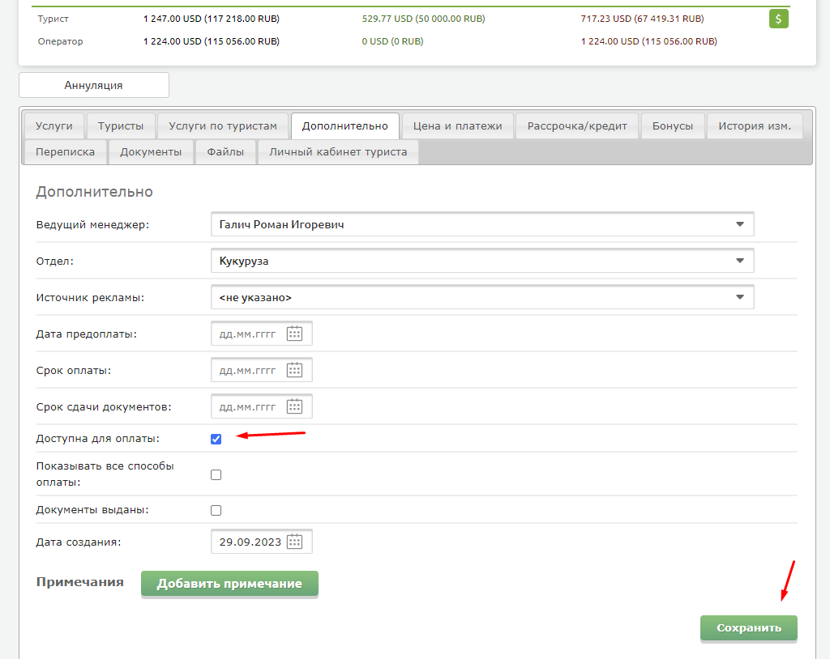View the История изм. tab
The image size is (830, 659).
pyautogui.click(x=755, y=125)
